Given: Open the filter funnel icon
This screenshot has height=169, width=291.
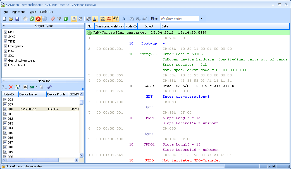Looking at the screenshot, I should (59, 19).
